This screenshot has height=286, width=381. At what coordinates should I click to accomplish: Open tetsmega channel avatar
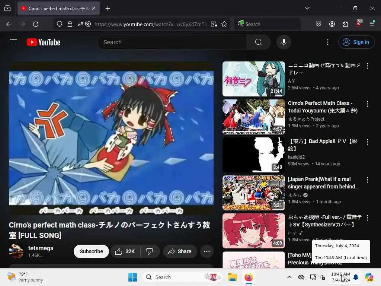[x=16, y=251]
